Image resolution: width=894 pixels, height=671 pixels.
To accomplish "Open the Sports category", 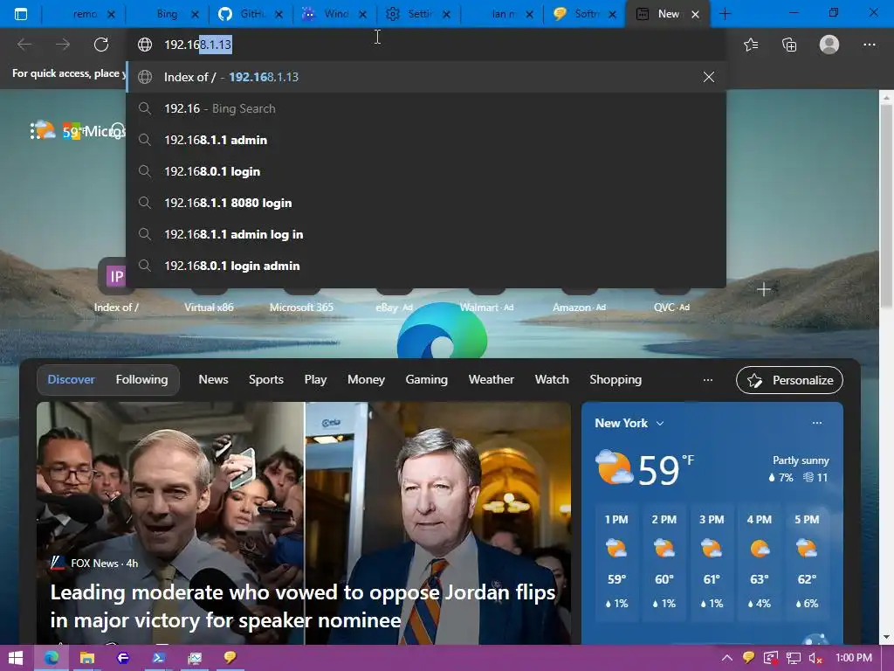I will click(x=265, y=379).
